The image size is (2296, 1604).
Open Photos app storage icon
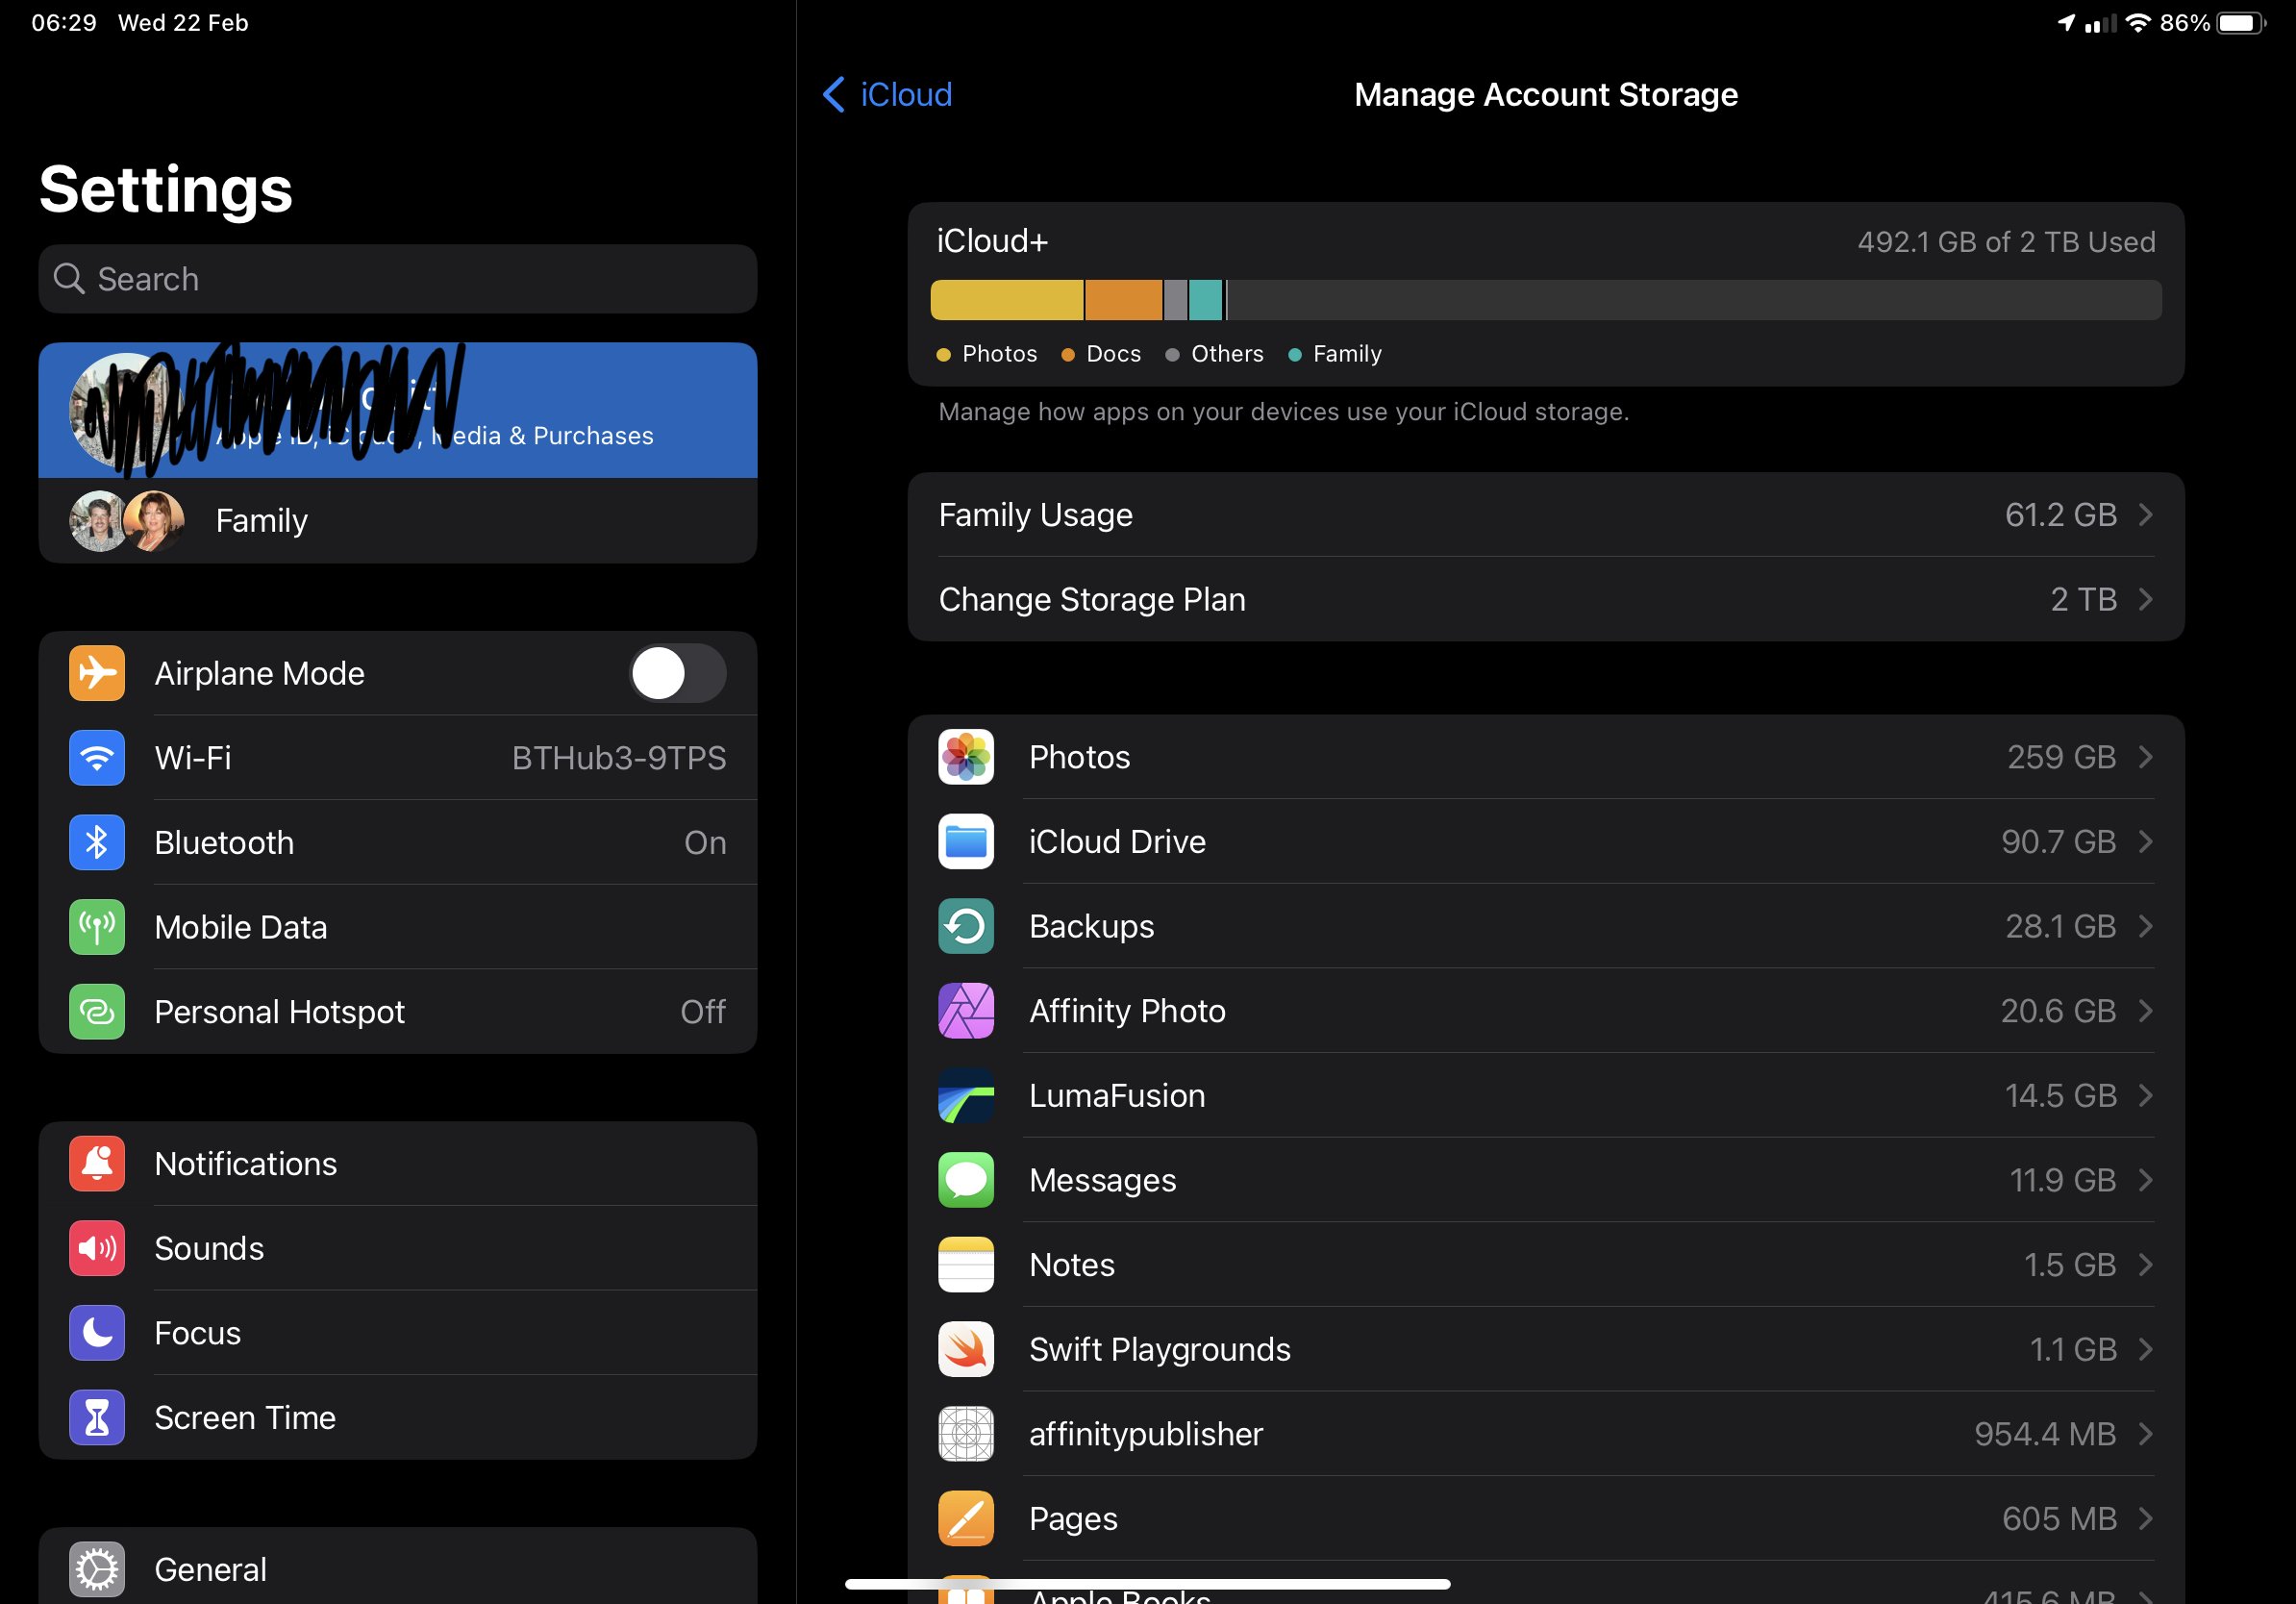pyautogui.click(x=965, y=757)
